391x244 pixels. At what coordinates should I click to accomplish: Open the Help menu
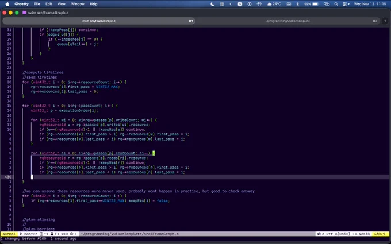[x=94, y=4]
